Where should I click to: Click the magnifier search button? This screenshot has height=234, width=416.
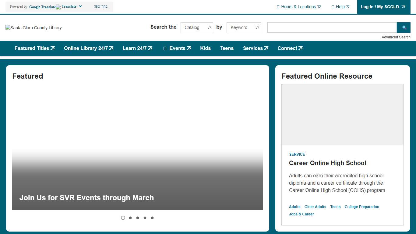click(404, 27)
